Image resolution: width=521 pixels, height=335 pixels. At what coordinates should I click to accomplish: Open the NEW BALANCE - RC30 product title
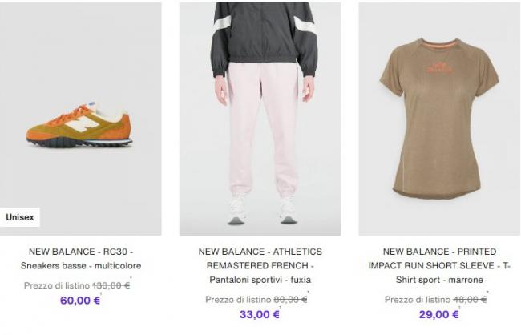[x=80, y=251]
